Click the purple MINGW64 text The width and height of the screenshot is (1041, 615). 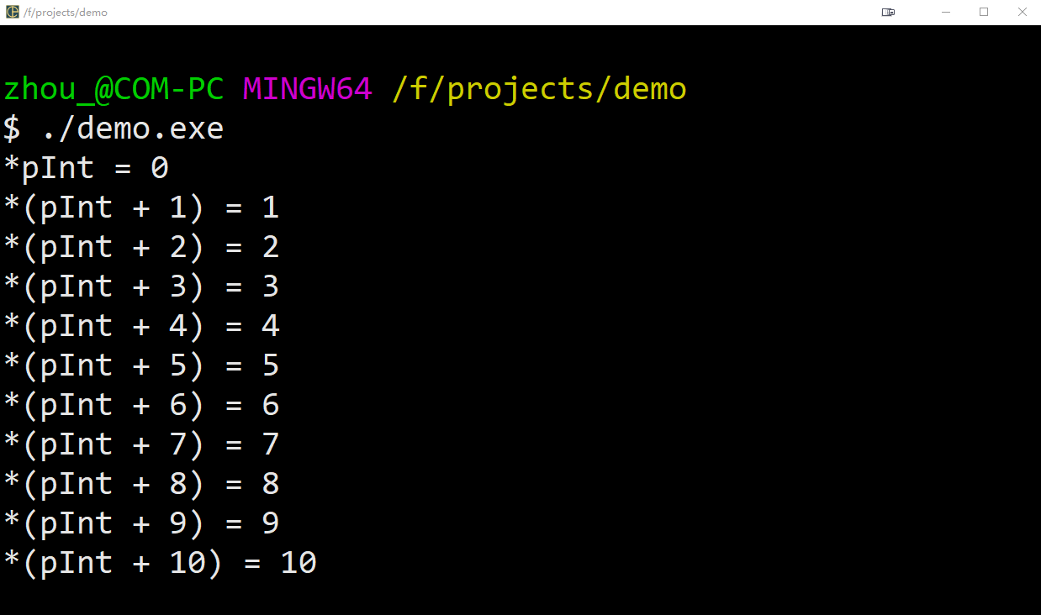(x=307, y=89)
